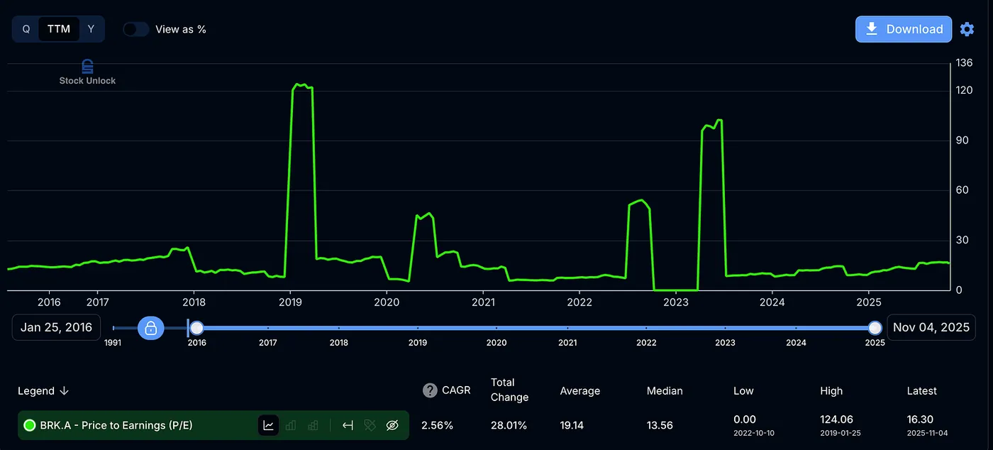Click the left-axis arrow icon for BRK.A

(x=348, y=425)
